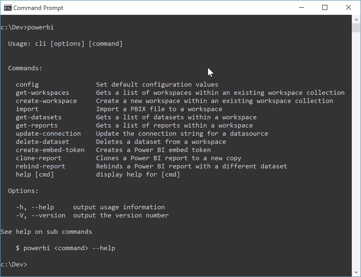Image resolution: width=361 pixels, height=277 pixels.
Task: Click 'output usage information' text
Action: 119,207
